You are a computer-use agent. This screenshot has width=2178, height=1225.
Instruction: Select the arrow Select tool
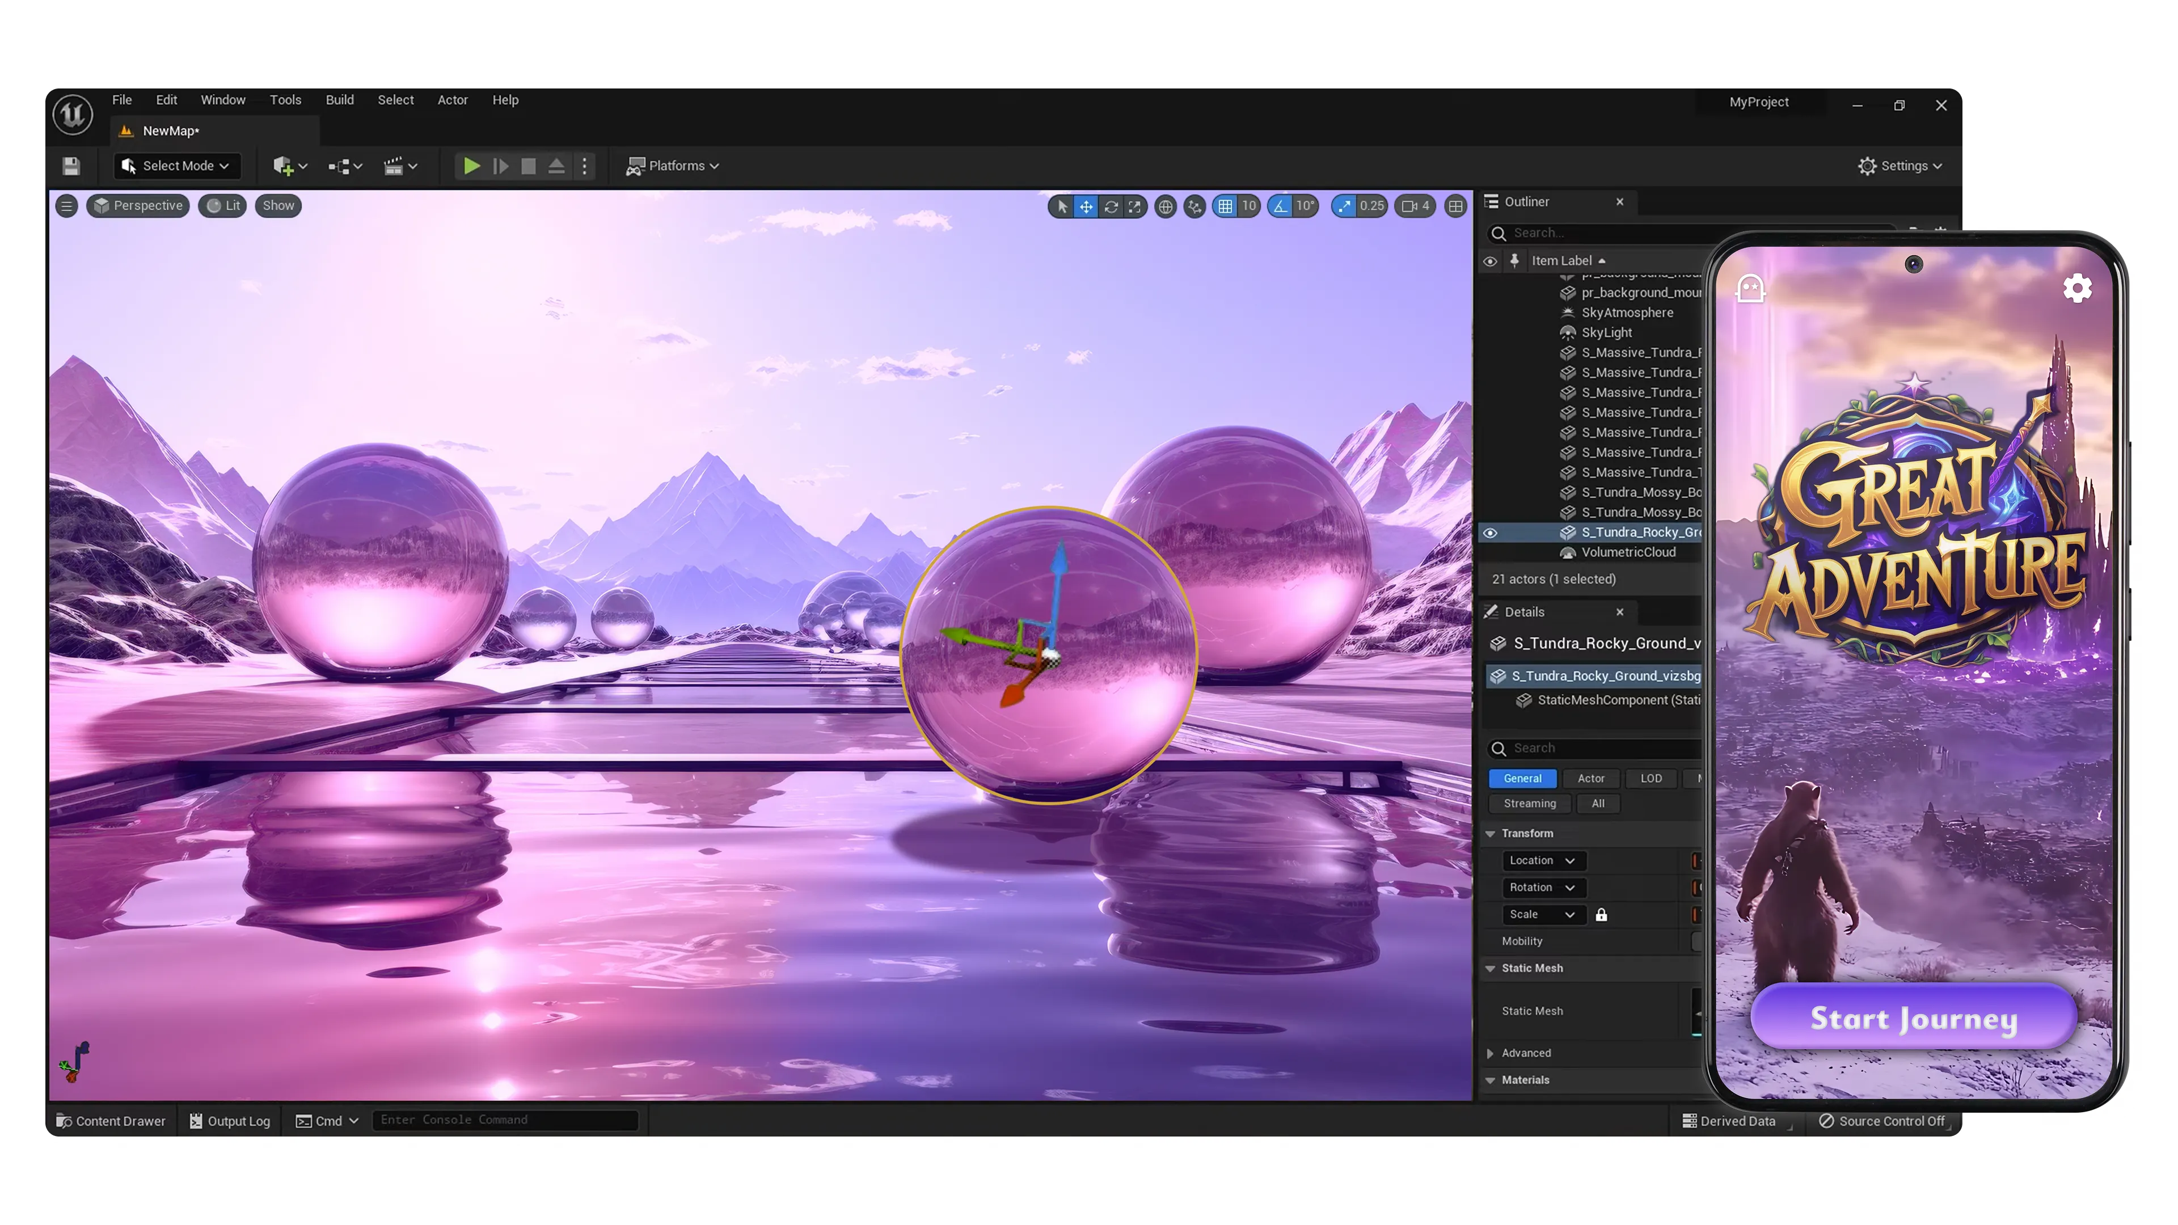tap(1062, 206)
